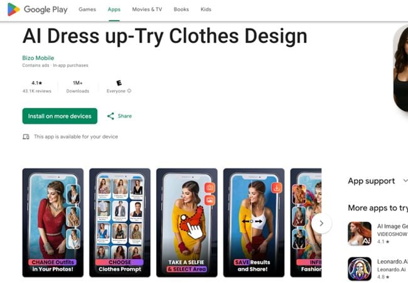408x283 pixels.
Task: Open the Kids tab
Action: [206, 9]
